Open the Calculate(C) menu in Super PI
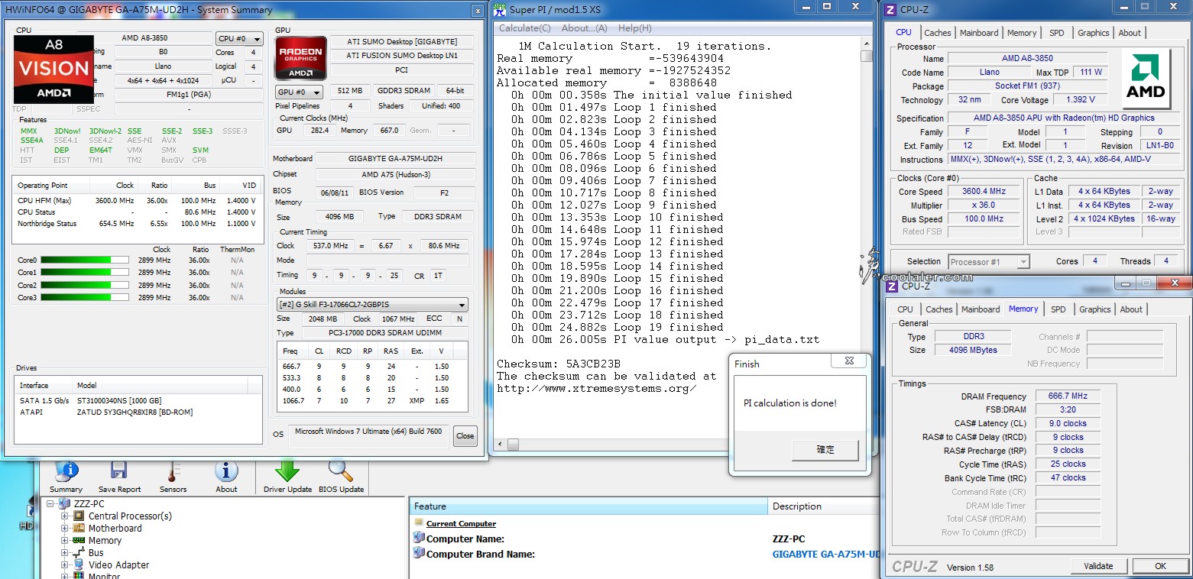 (524, 28)
